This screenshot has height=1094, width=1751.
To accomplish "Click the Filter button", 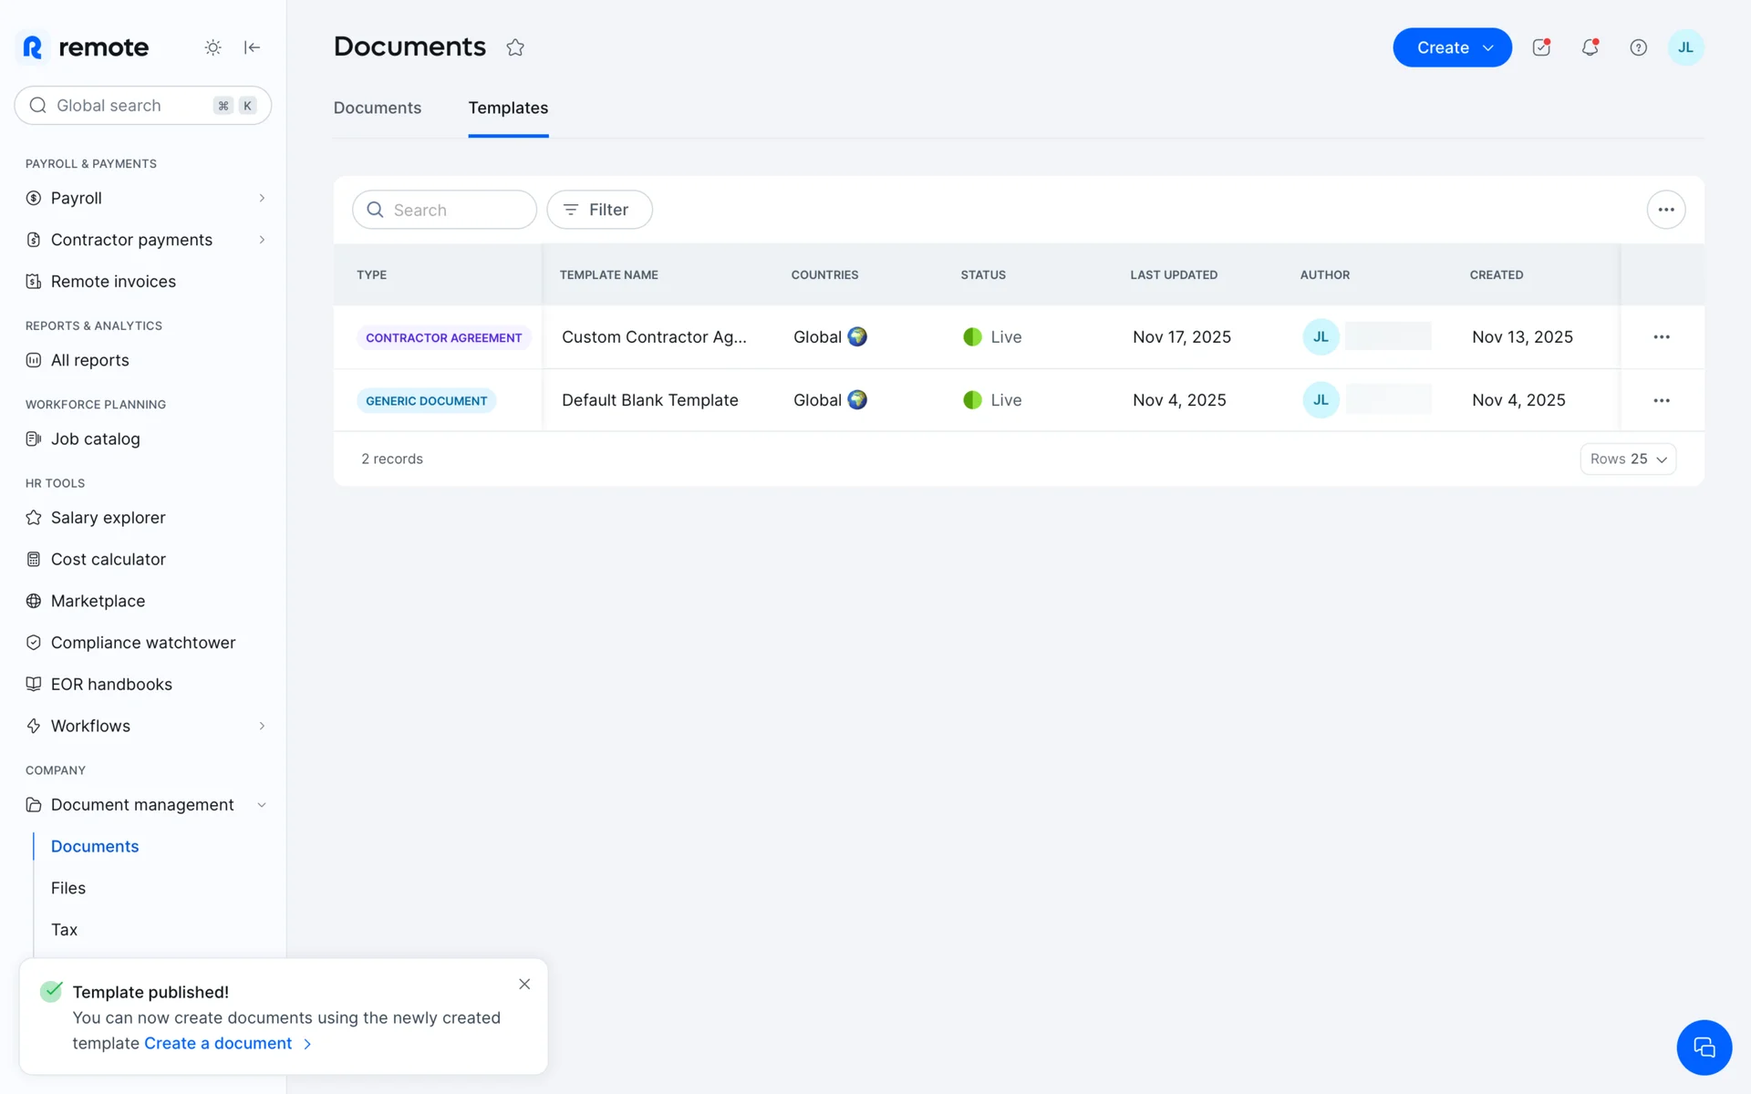I will [x=599, y=210].
